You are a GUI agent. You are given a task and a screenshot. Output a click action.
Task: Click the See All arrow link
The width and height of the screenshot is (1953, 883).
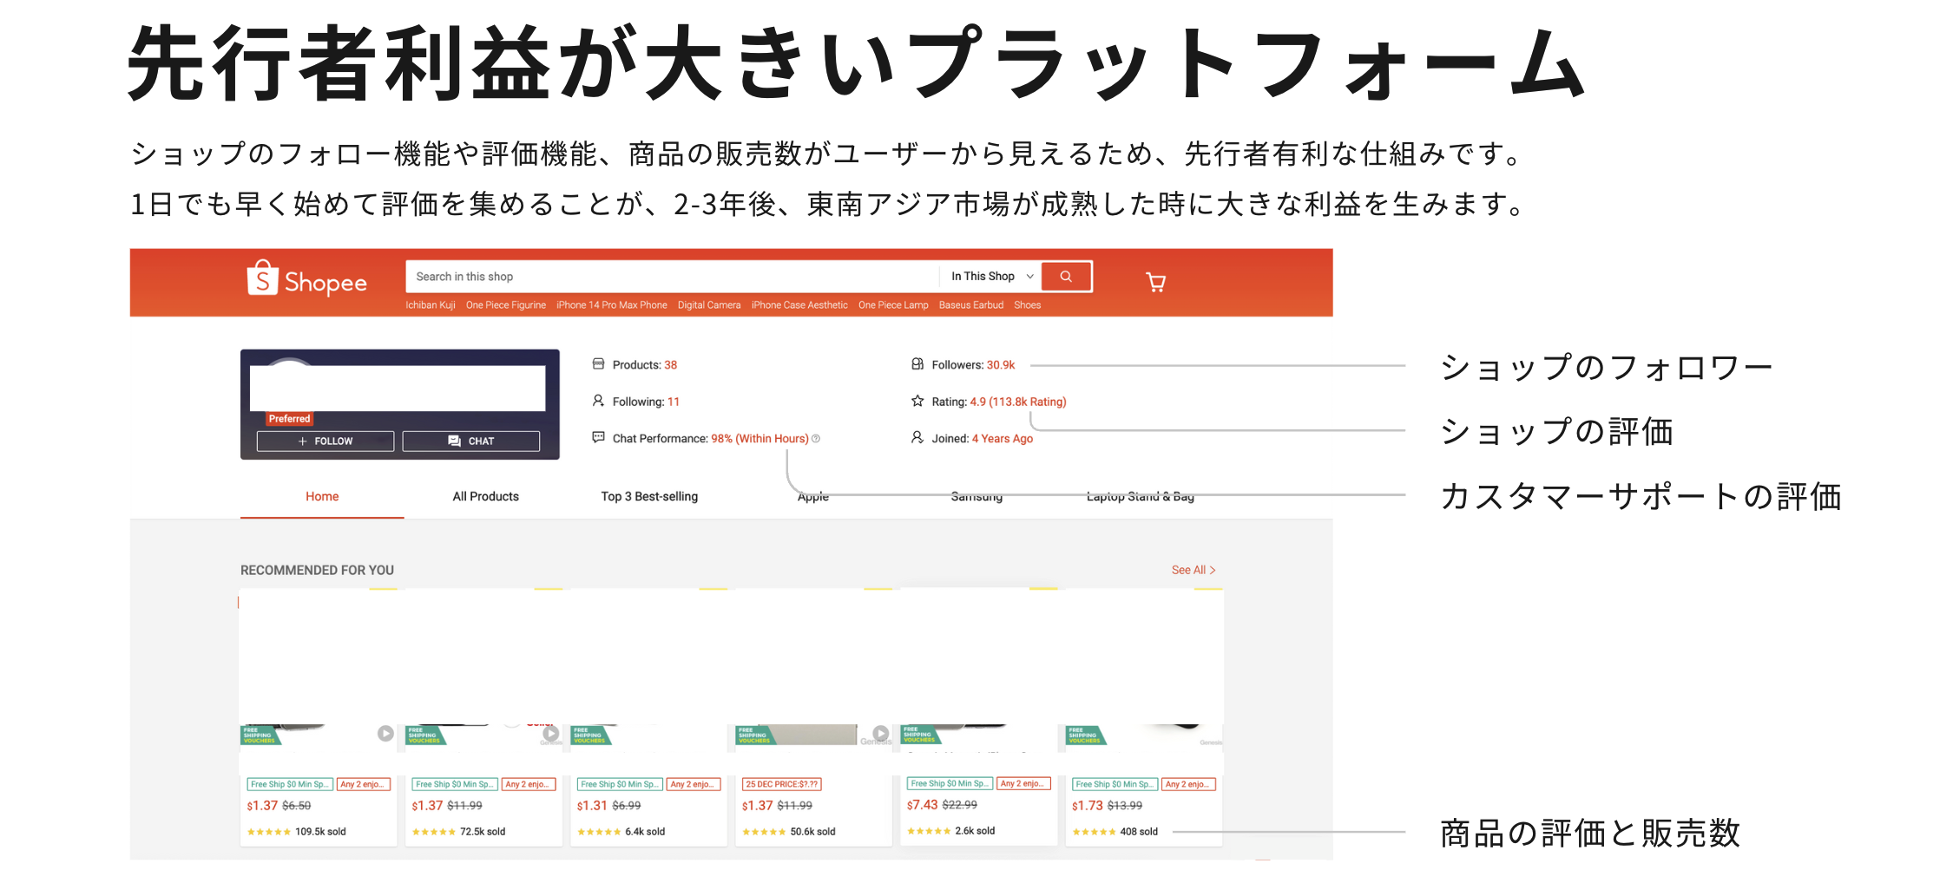[1193, 570]
